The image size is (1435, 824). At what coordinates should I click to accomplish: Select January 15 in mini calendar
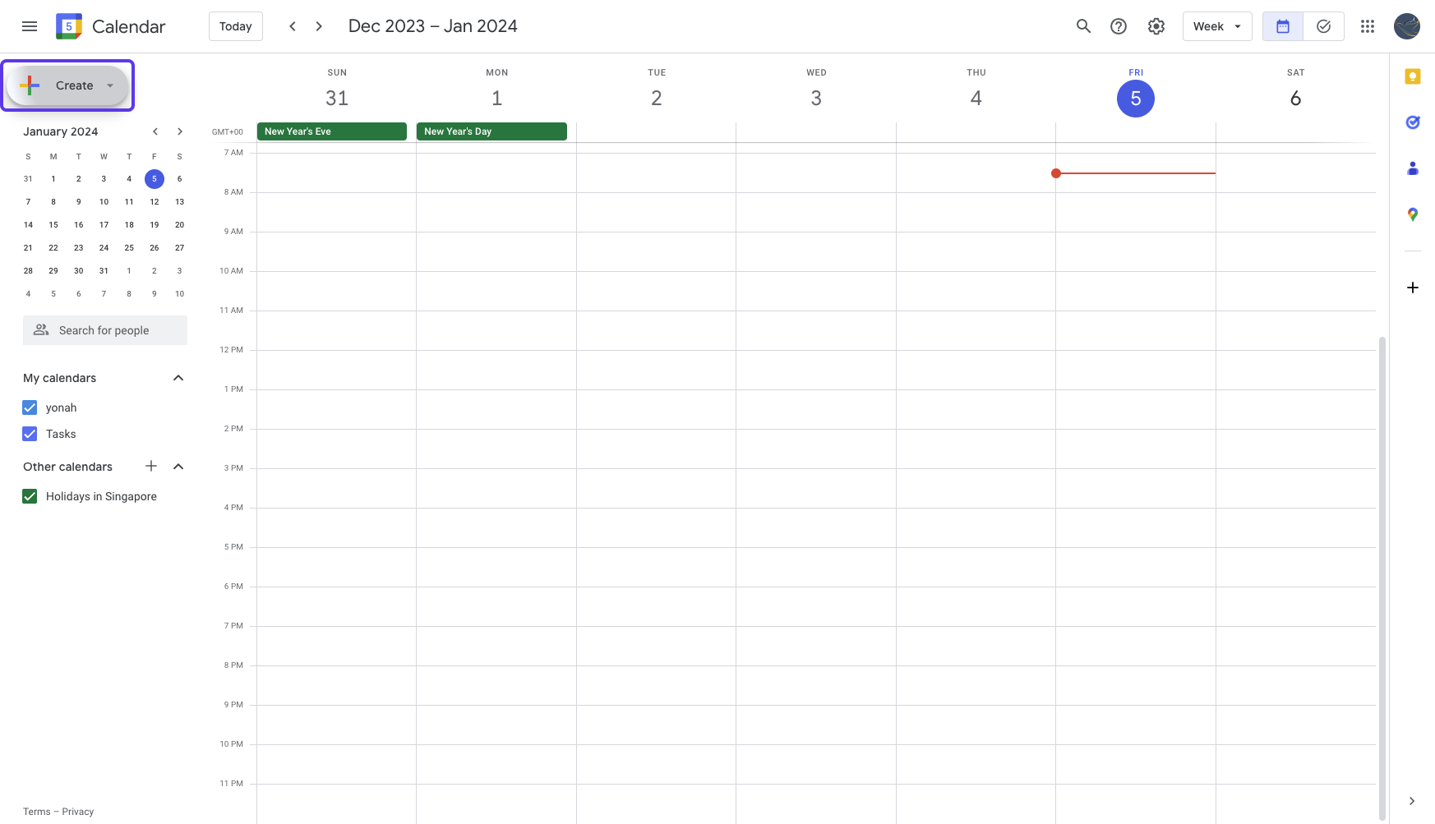pyautogui.click(x=53, y=224)
